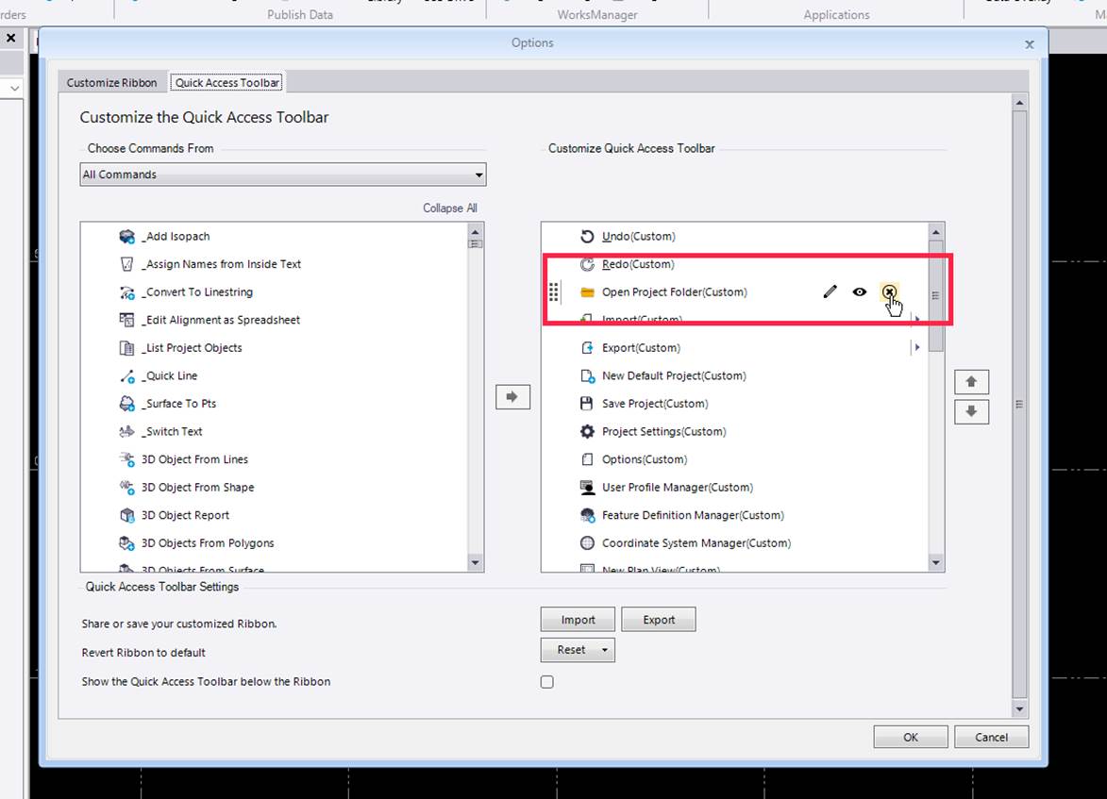Click the _Convert To Linestring icon
The height and width of the screenshot is (799, 1107).
click(x=127, y=292)
